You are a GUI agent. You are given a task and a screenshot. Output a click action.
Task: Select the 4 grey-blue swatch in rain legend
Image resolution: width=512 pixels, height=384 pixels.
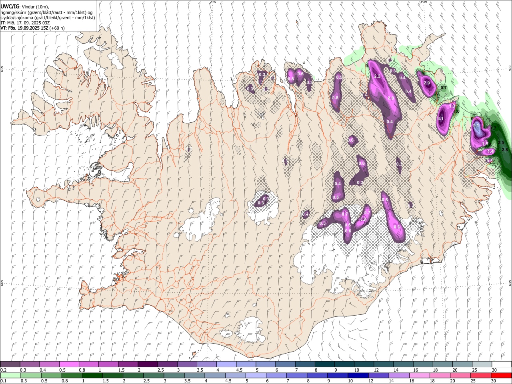pos(215,375)
